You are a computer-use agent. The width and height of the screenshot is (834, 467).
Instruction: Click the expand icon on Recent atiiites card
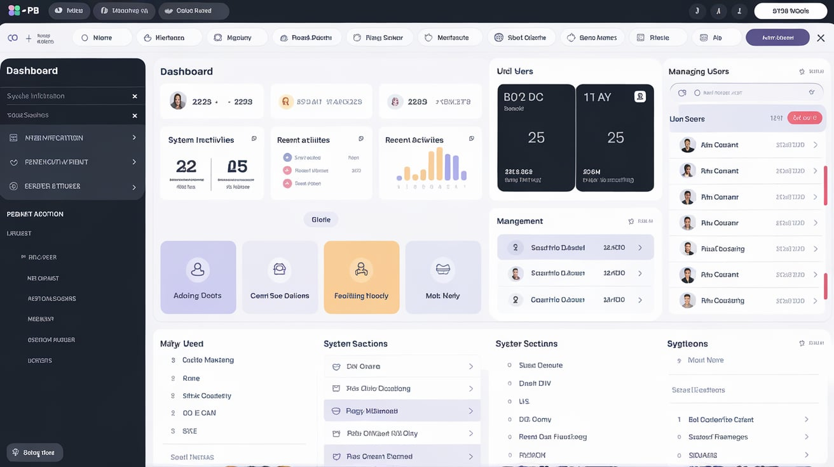point(361,139)
